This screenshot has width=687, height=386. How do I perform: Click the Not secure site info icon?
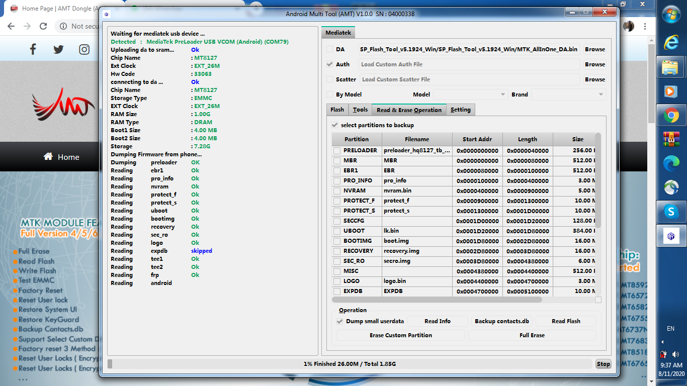tap(64, 26)
